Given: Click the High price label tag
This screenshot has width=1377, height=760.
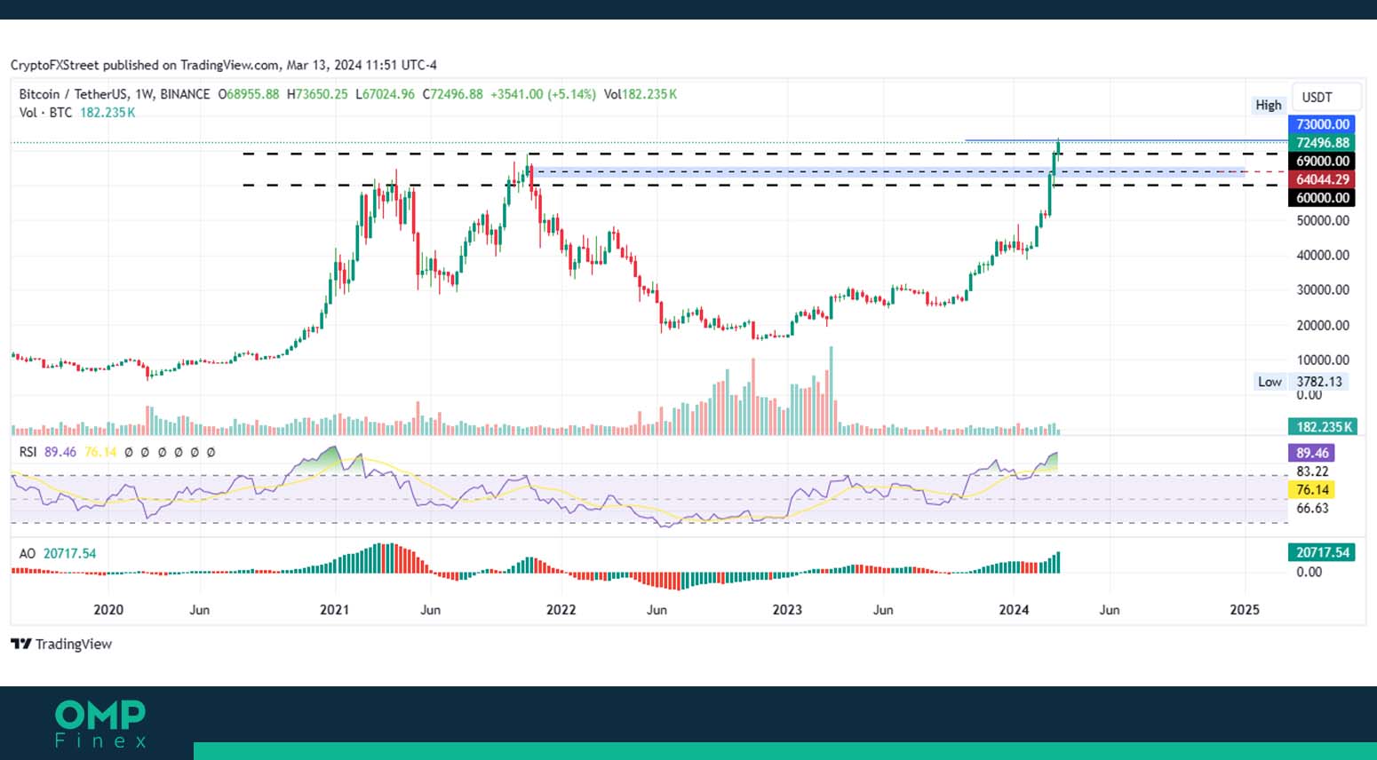Looking at the screenshot, I should pos(1268,105).
